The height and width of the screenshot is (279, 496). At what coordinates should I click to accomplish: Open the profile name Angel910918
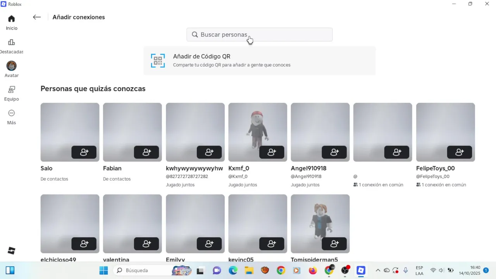[308, 168]
